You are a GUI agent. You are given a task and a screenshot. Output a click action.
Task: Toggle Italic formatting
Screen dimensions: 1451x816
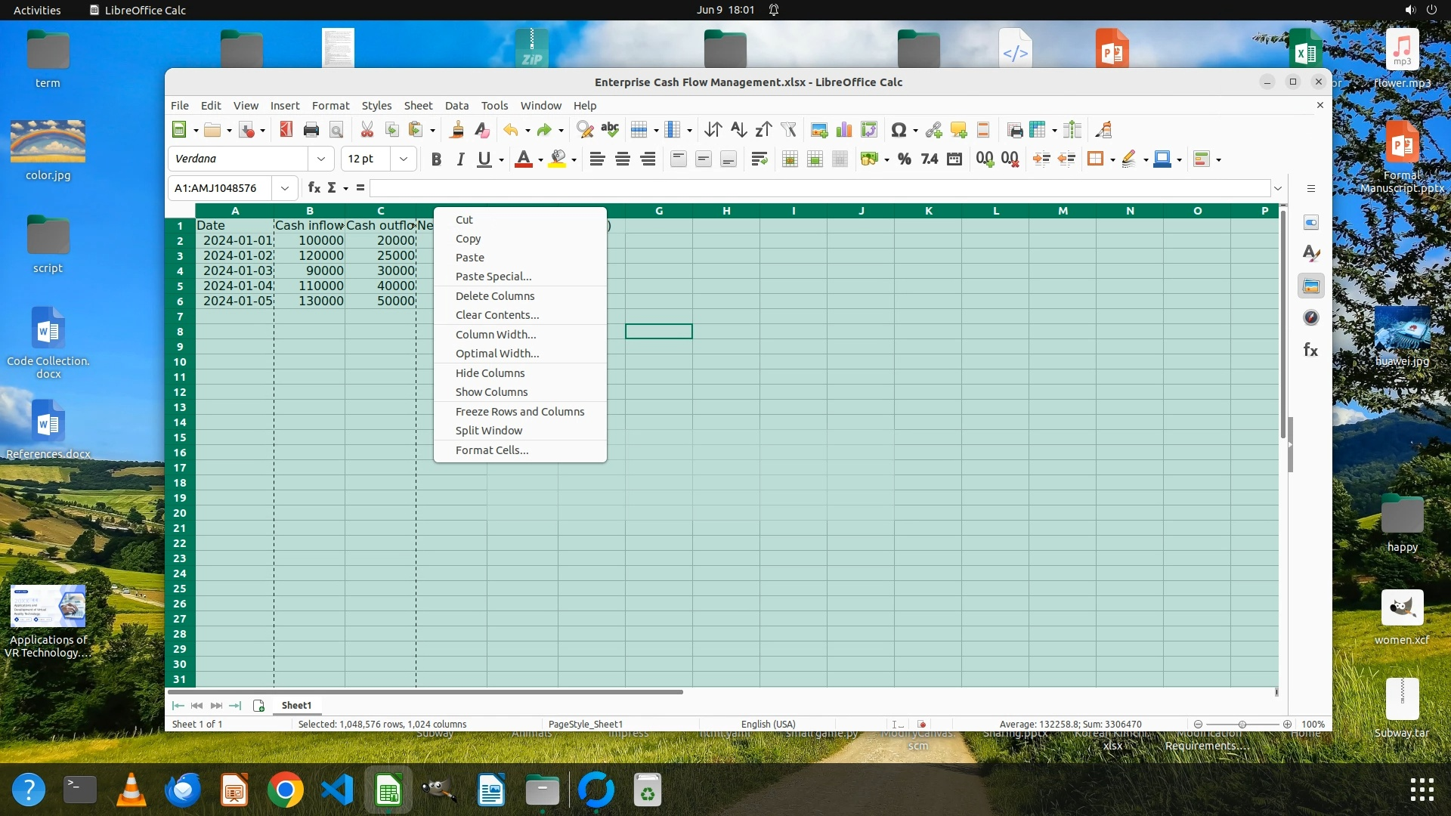459,159
